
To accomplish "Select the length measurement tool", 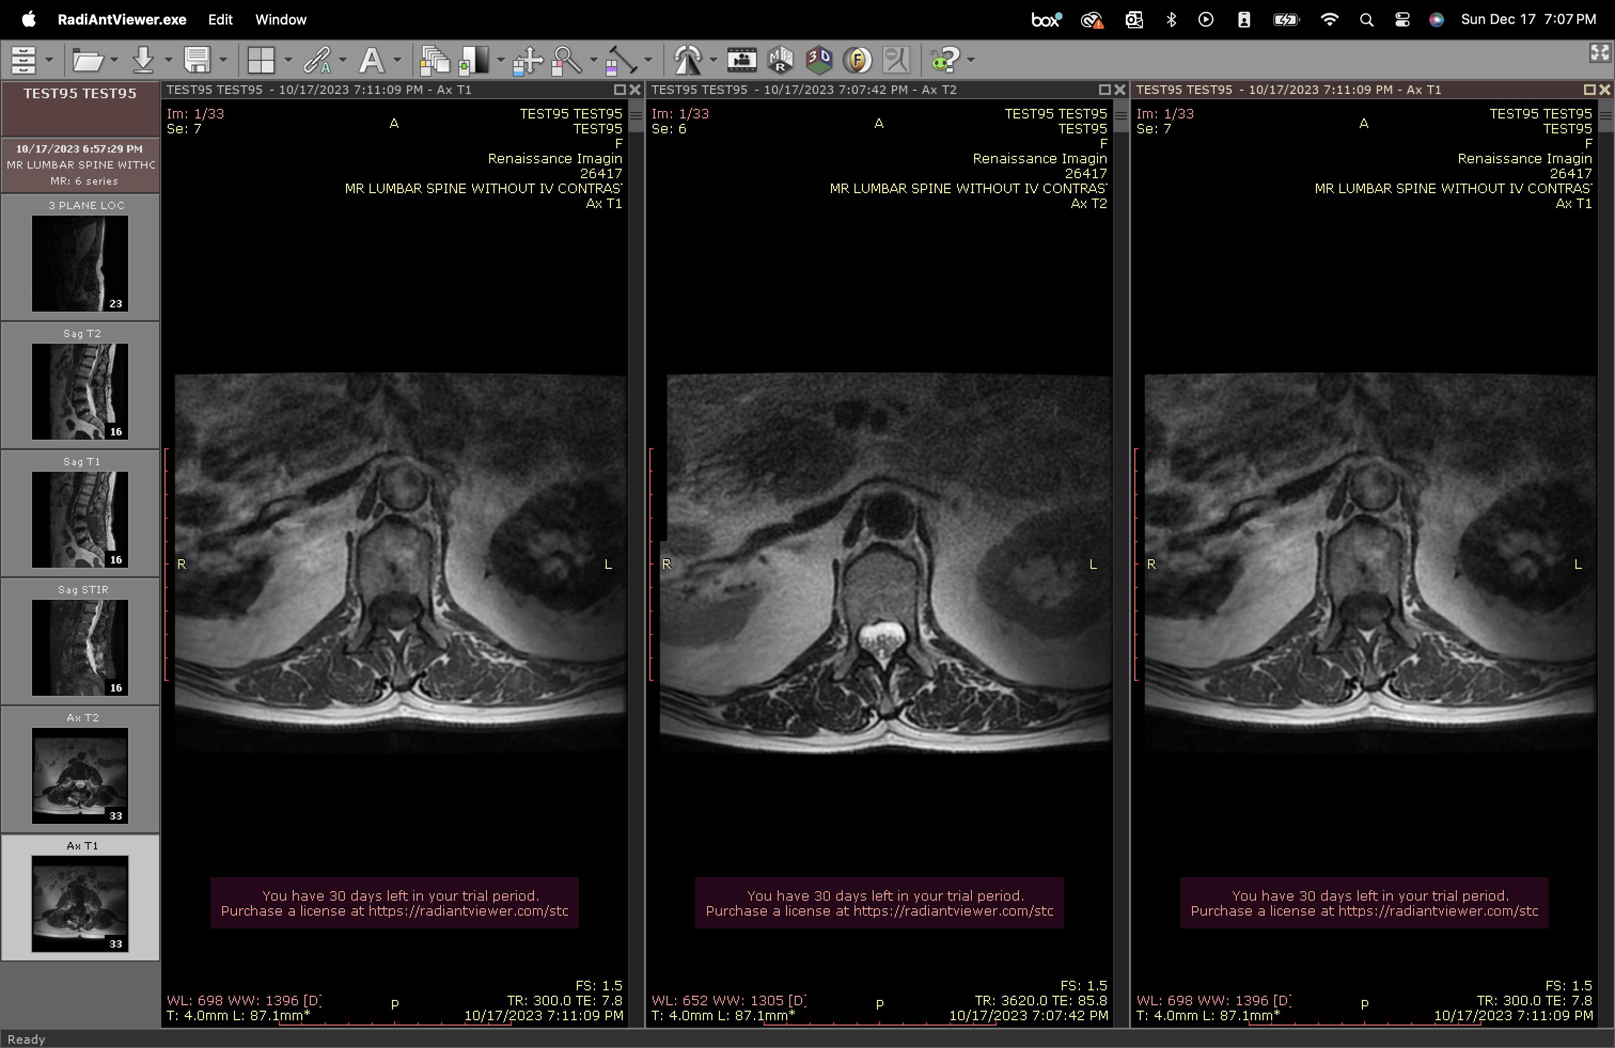I will click(x=621, y=60).
